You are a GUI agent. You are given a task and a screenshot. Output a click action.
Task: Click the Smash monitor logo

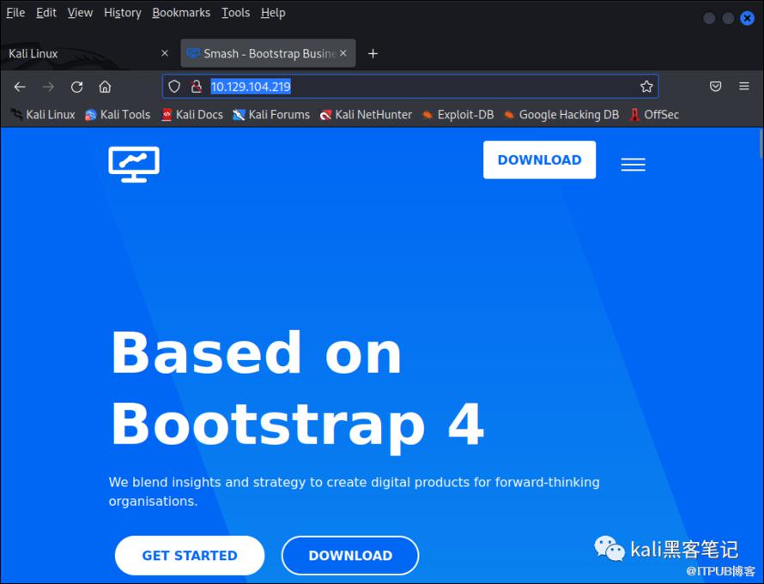pyautogui.click(x=134, y=163)
